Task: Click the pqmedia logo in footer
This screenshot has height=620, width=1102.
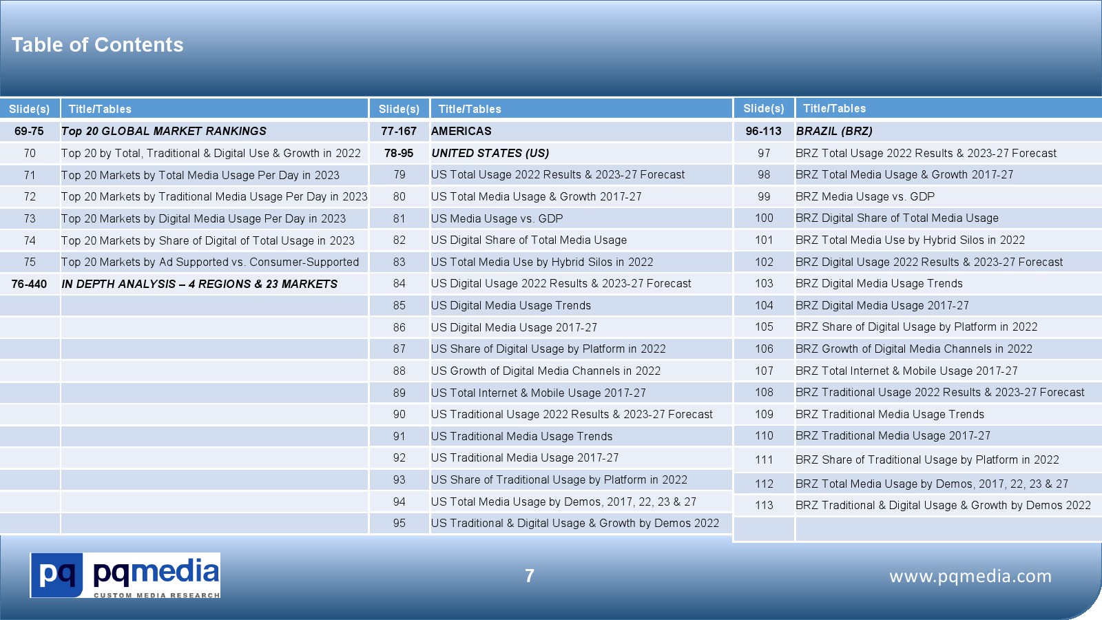Action: [125, 575]
